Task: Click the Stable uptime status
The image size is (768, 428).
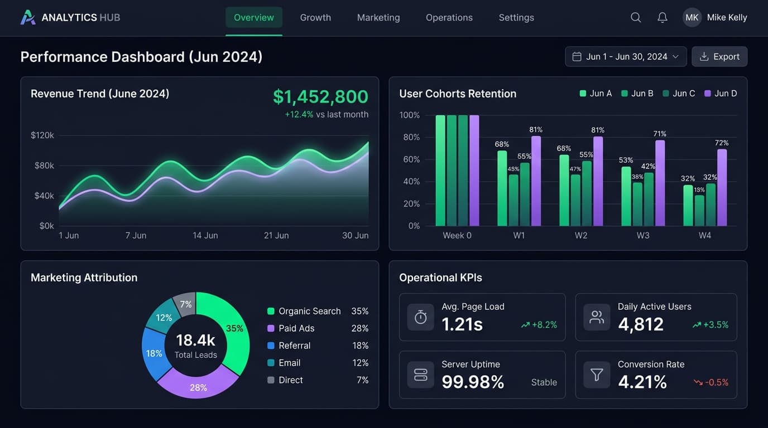Action: click(x=544, y=382)
